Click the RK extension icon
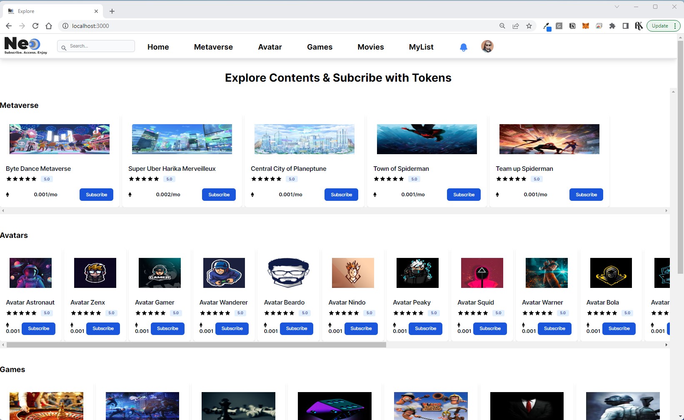Viewport: 684px width, 420px height. 639,26
